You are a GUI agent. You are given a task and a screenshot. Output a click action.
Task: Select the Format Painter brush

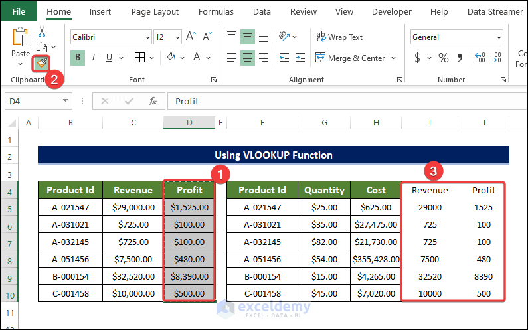(41, 63)
